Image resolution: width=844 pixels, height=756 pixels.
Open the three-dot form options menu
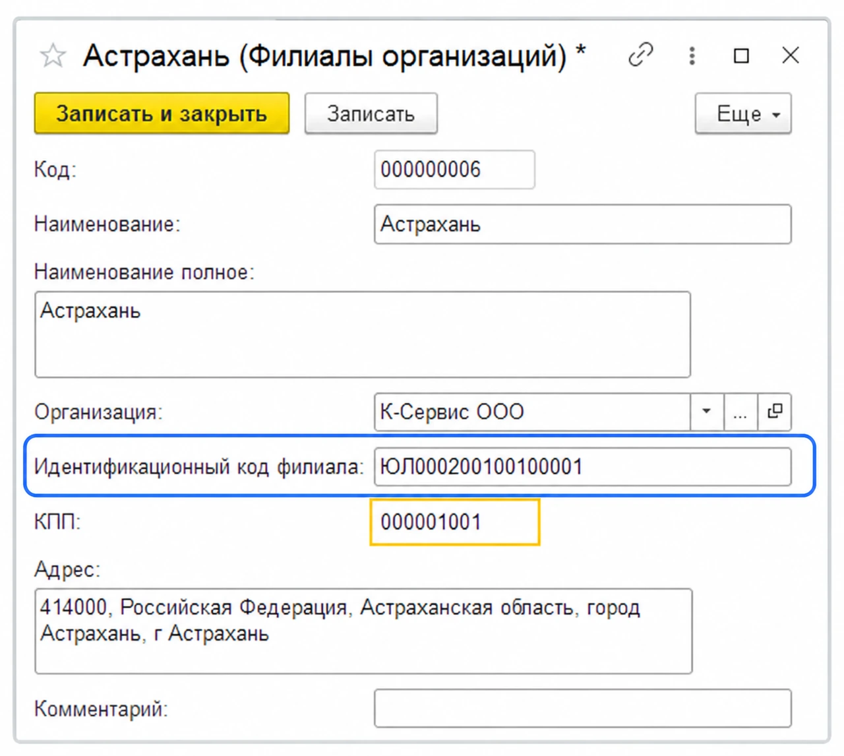pos(692,55)
